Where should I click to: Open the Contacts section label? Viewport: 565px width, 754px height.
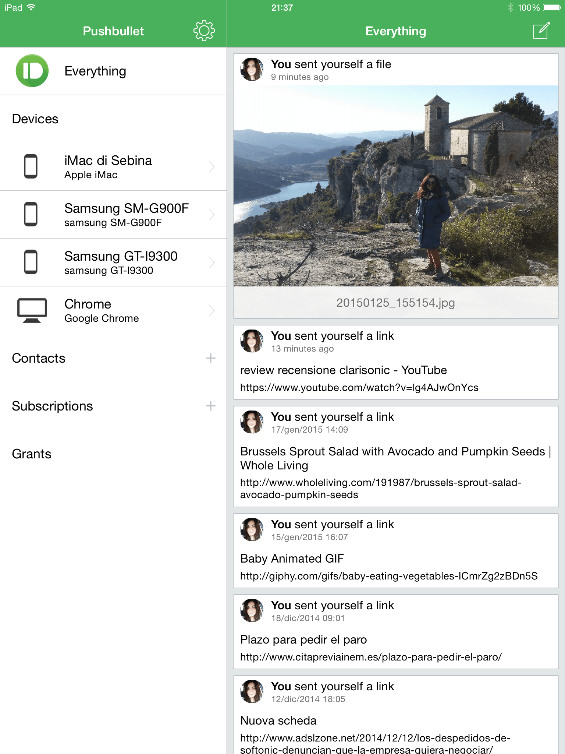pyautogui.click(x=39, y=358)
